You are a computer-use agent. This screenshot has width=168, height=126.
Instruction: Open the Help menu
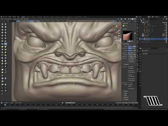18,17
